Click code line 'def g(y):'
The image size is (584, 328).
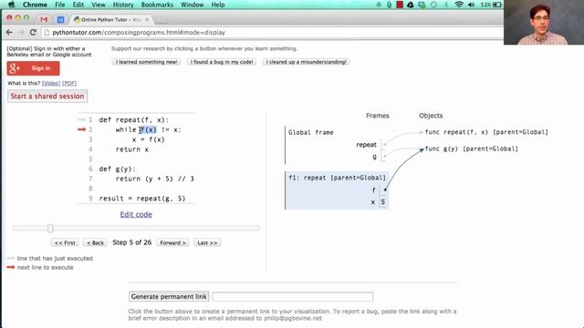tap(118, 169)
